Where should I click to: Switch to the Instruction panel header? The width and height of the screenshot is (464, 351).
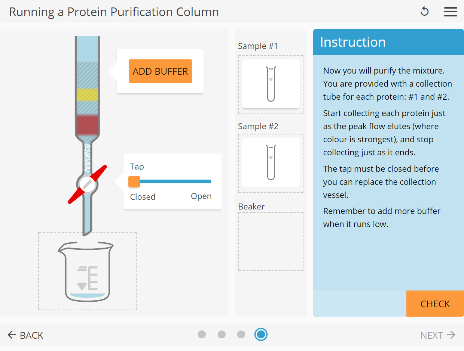pos(352,42)
